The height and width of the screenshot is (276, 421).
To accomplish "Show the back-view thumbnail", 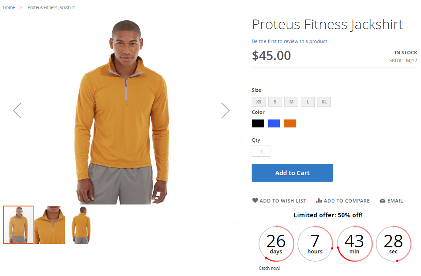I will [81, 225].
